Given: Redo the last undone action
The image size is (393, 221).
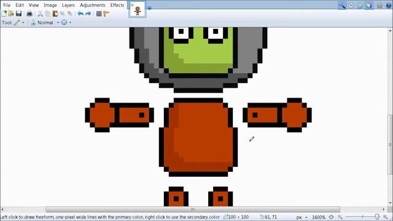Looking at the screenshot, I should pyautogui.click(x=88, y=14).
